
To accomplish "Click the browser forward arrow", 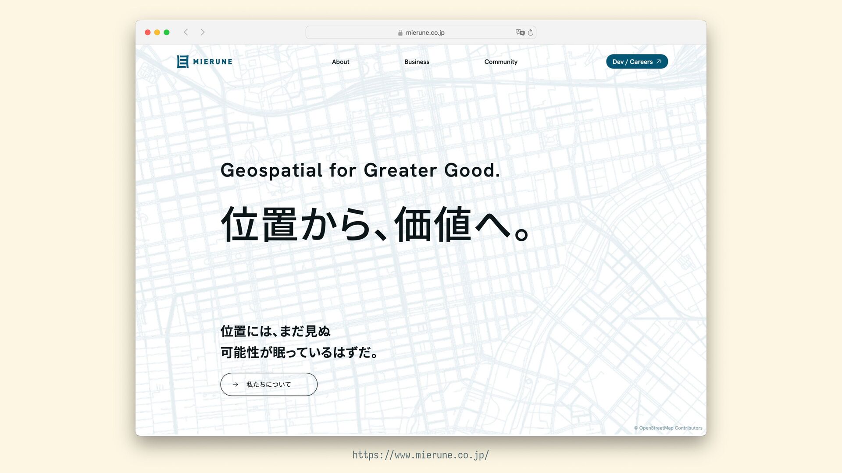I will tap(203, 32).
